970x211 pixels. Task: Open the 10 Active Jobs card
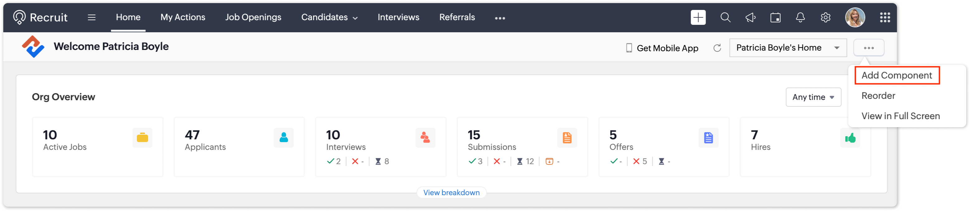tap(97, 147)
